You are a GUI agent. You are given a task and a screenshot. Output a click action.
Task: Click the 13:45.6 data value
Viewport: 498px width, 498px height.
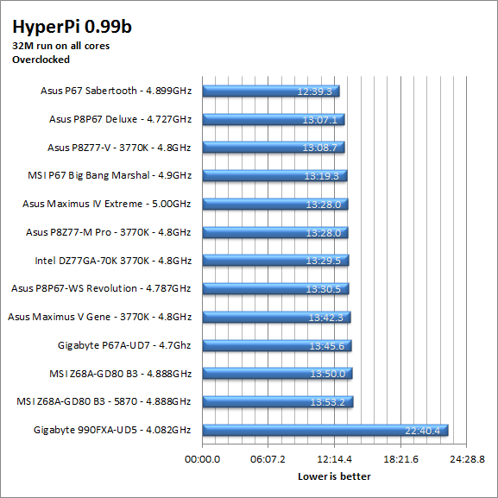(327, 346)
